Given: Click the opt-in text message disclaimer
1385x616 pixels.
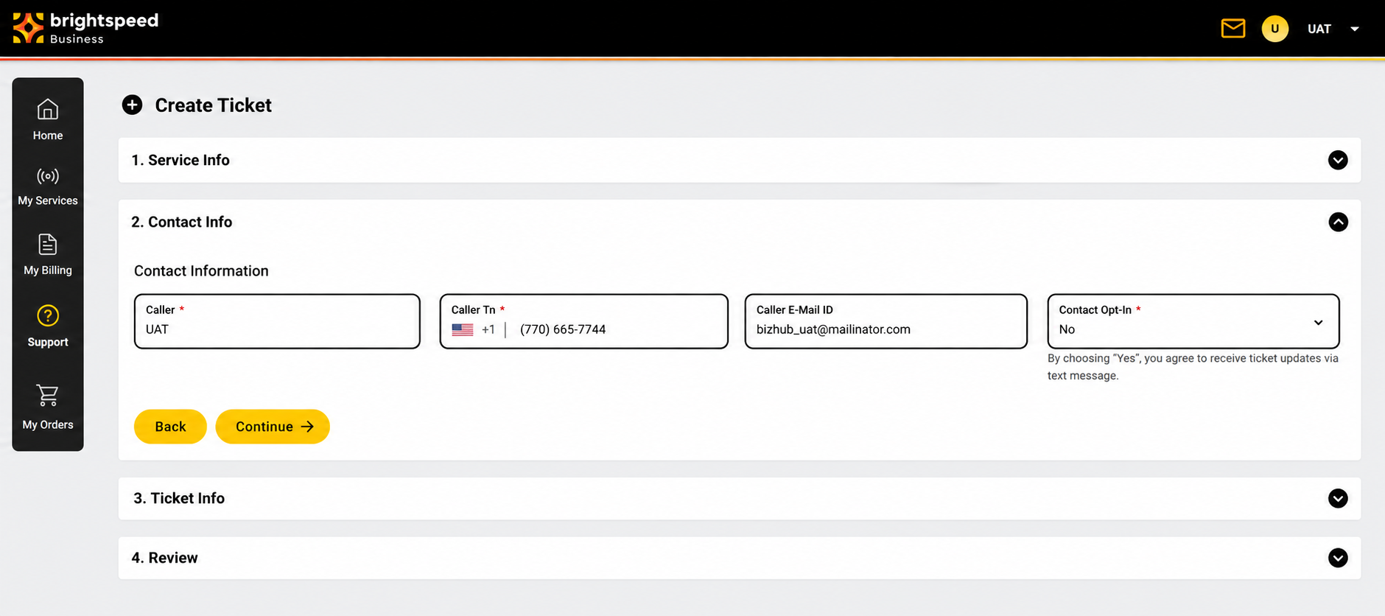Looking at the screenshot, I should coord(1193,367).
